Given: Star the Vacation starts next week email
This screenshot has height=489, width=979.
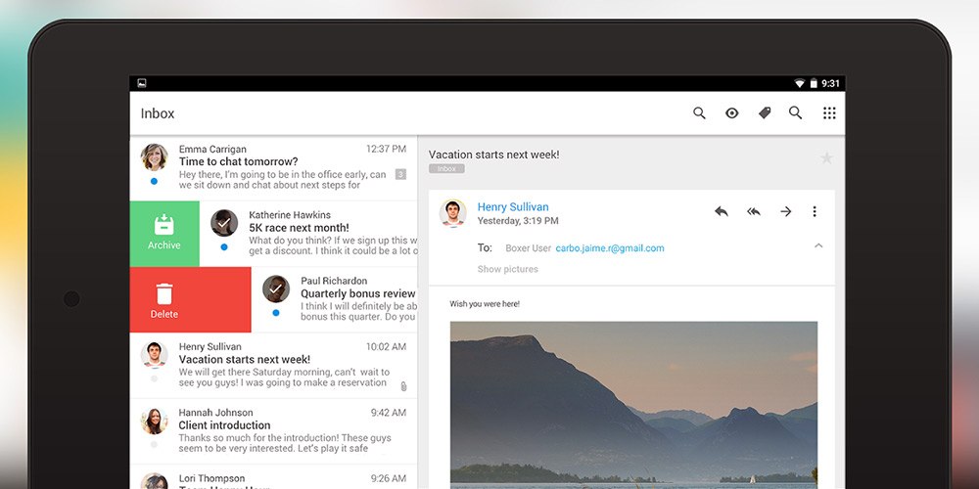Looking at the screenshot, I should click(x=826, y=158).
